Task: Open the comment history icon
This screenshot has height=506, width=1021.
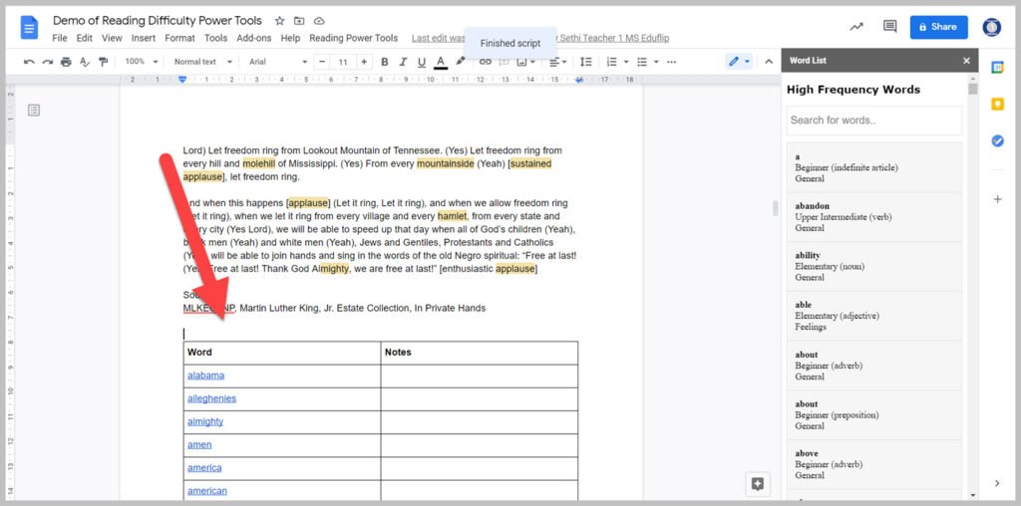Action: pyautogui.click(x=889, y=27)
